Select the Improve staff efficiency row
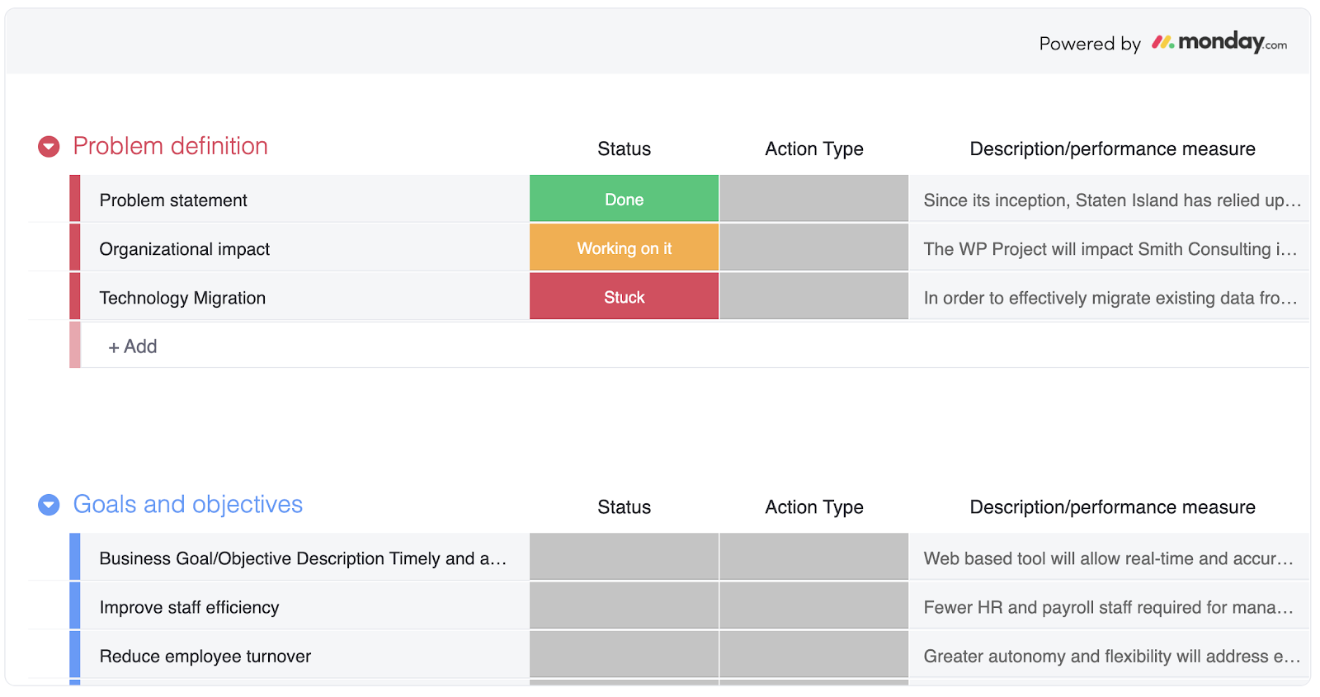The image size is (1320, 697). [x=190, y=608]
